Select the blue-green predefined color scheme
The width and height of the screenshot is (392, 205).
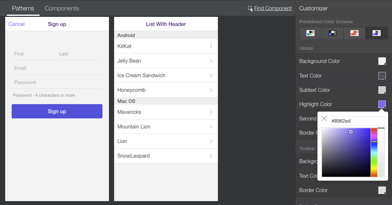[x=310, y=33]
